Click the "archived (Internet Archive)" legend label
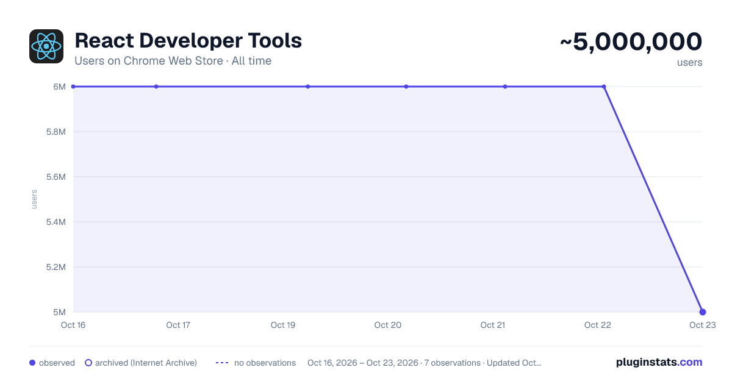Image resolution: width=732 pixels, height=384 pixels. (x=146, y=363)
